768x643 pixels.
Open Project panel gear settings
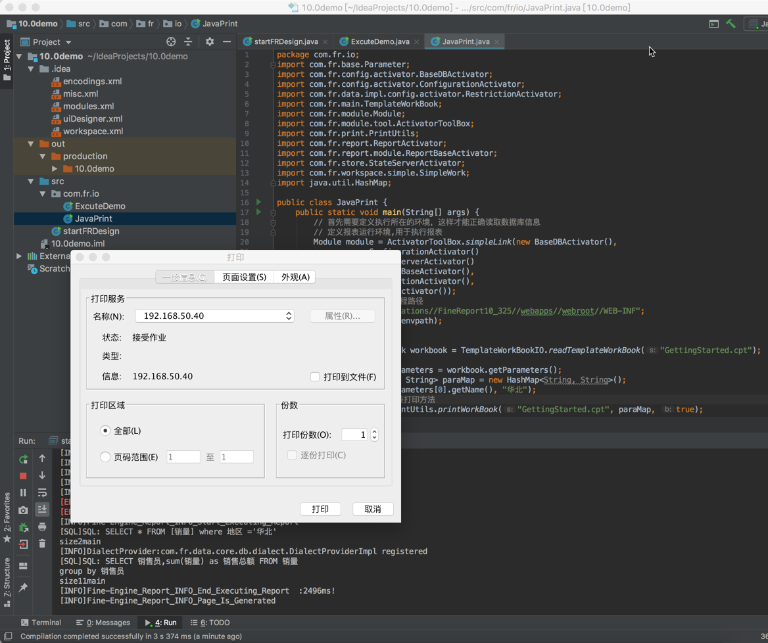pyautogui.click(x=209, y=41)
